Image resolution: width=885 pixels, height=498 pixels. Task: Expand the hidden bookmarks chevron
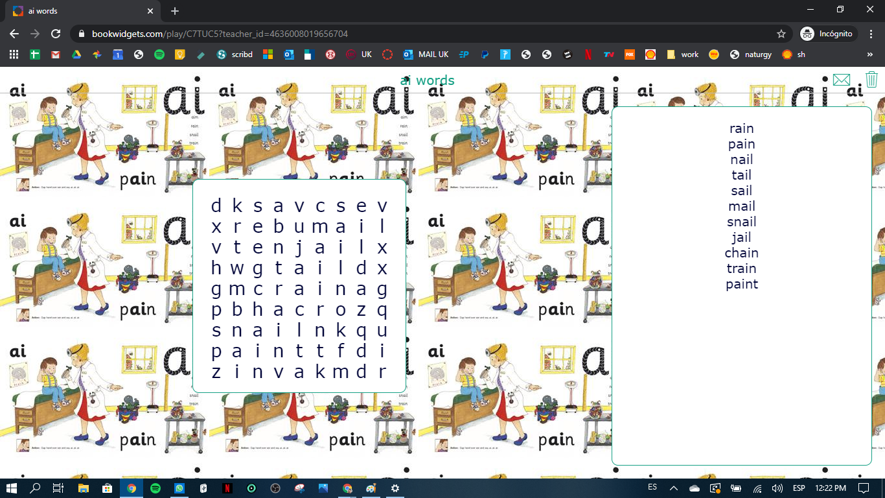pyautogui.click(x=869, y=54)
